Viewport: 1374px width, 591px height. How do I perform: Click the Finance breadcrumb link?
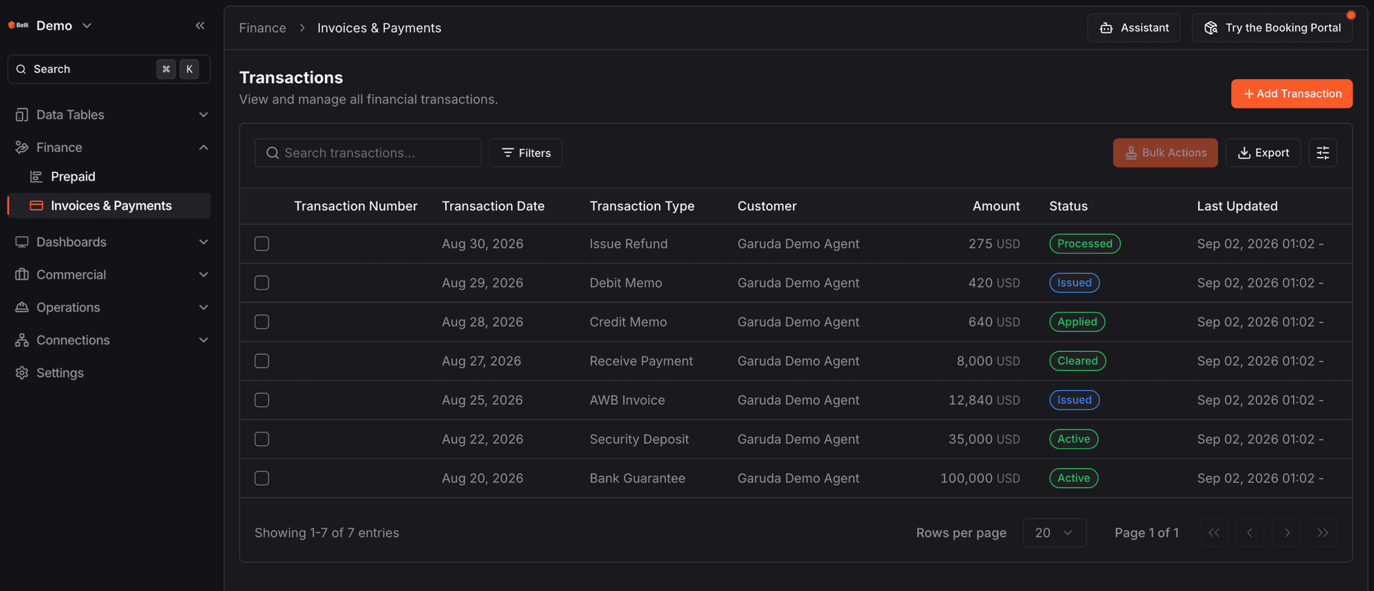(262, 28)
